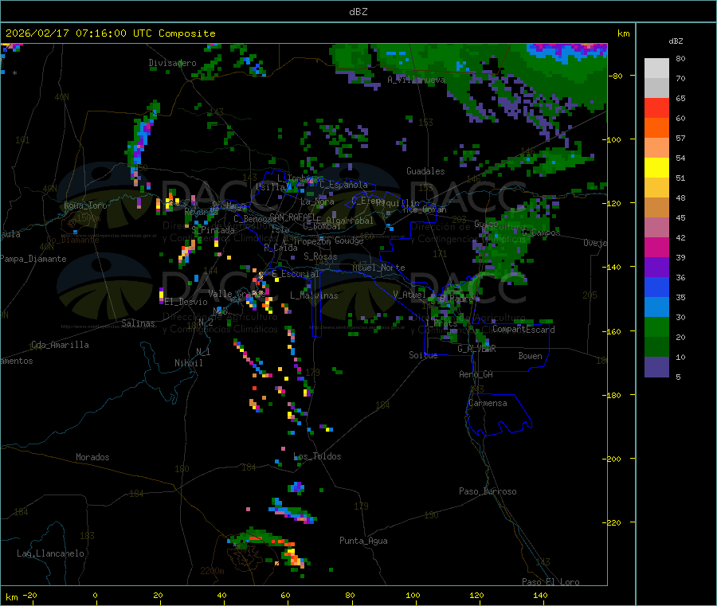
Task: Click the El_Desvio location label
Action: 186,302
